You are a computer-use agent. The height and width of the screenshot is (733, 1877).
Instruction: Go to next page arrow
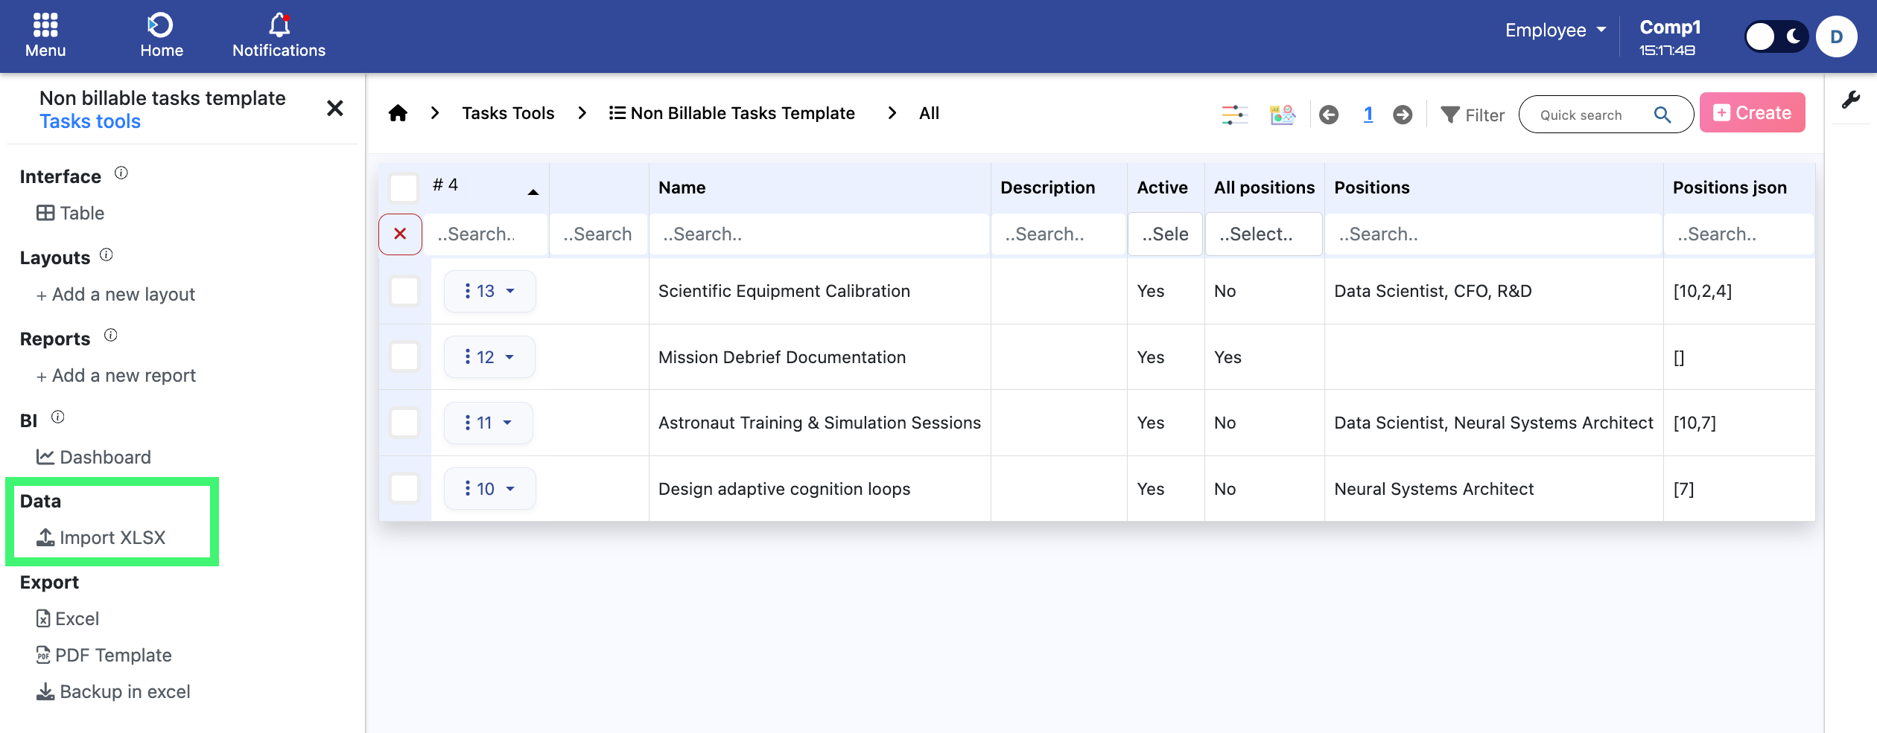pyautogui.click(x=1403, y=115)
